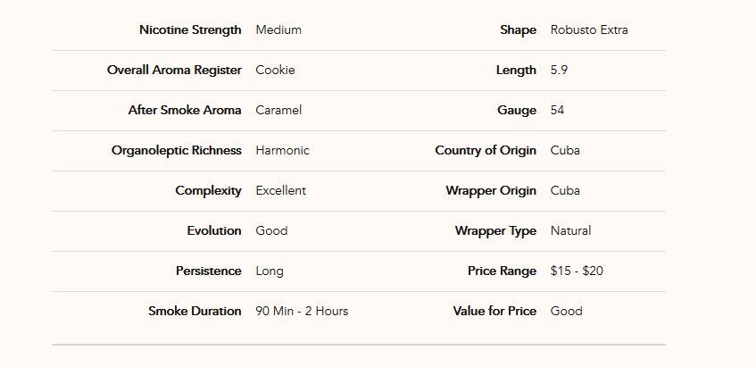Click the 90 Min - 2 Hours duration

click(x=302, y=311)
